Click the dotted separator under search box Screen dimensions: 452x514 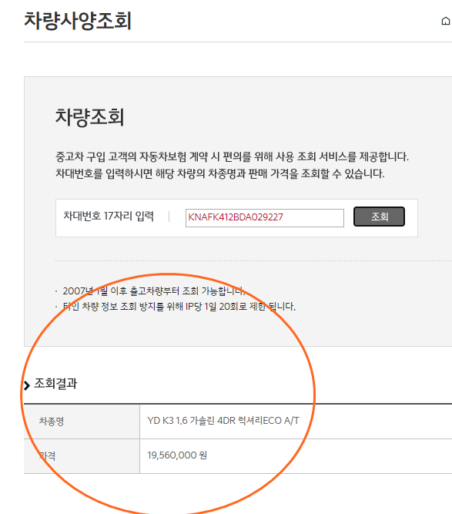coord(253,261)
